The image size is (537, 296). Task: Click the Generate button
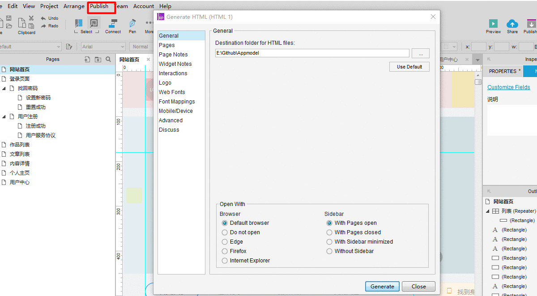(382, 287)
